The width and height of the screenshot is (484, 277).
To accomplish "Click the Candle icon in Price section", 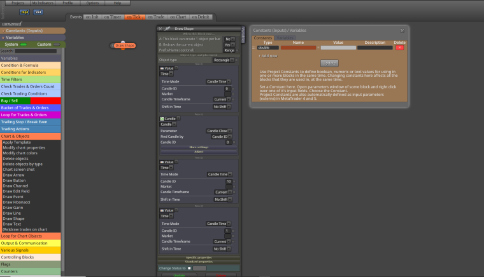I will [162, 119].
